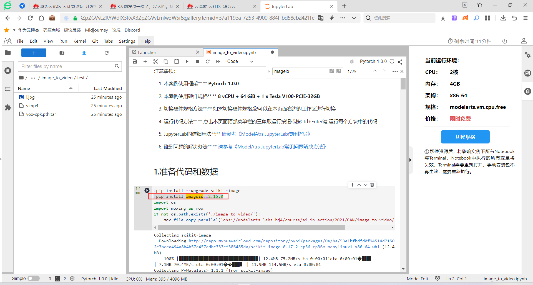Click the code cell horizontal scrollbar

pos(252,227)
